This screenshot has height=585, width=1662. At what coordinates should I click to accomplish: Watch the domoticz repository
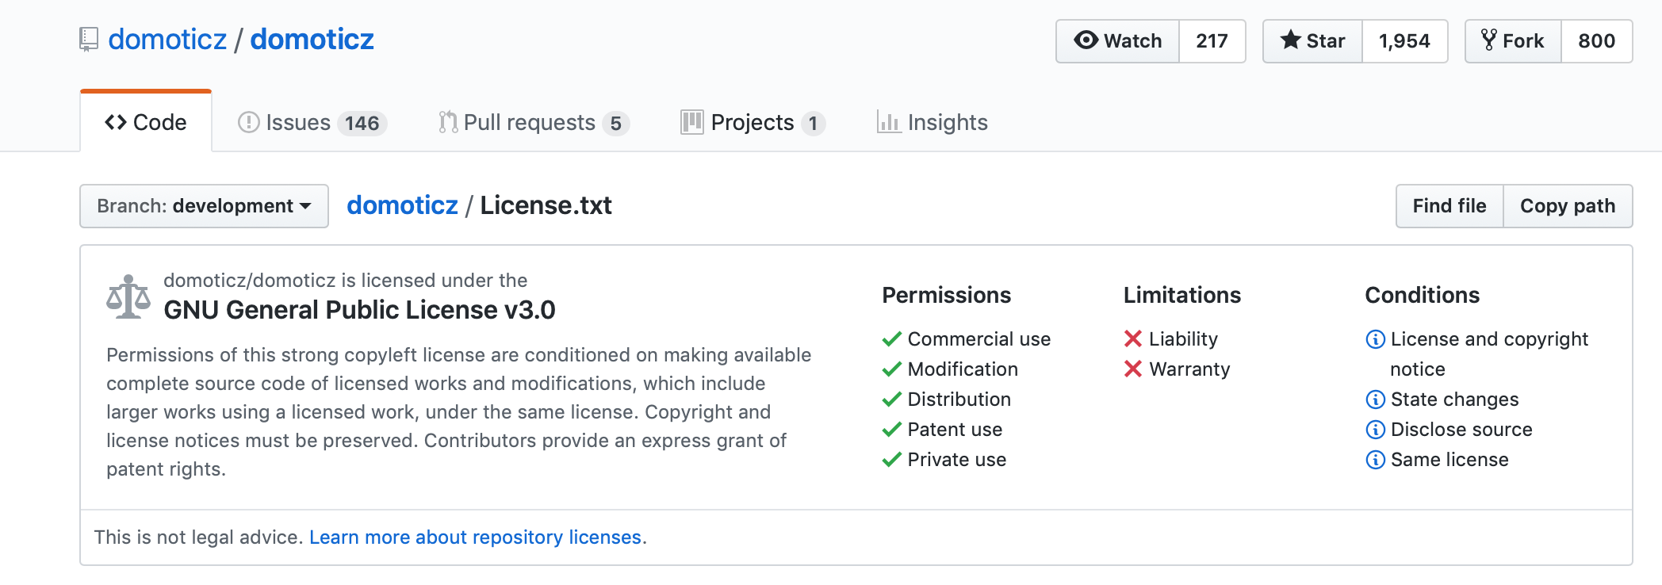click(x=1117, y=41)
